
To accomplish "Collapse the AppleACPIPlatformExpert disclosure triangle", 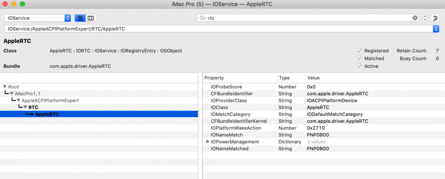I will tap(18, 101).
